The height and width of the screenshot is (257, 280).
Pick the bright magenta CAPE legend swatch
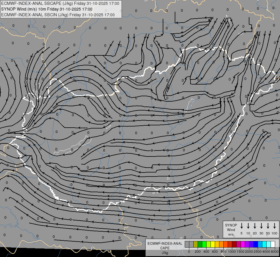(243, 244)
